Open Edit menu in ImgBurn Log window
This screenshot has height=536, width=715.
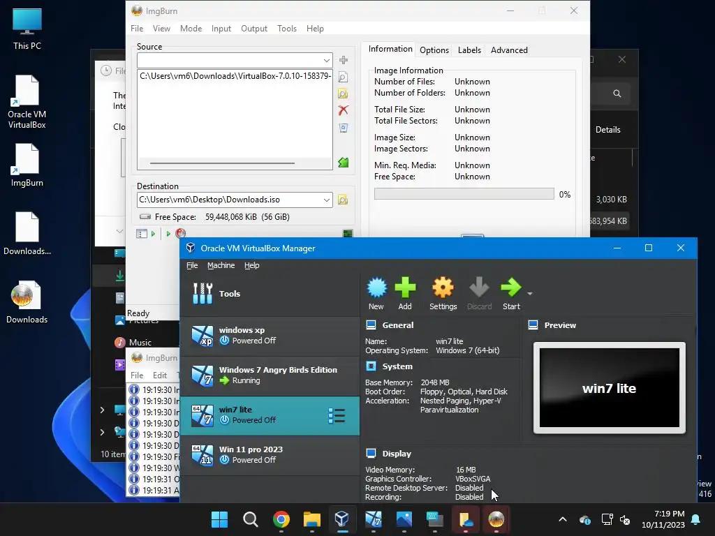tap(160, 375)
